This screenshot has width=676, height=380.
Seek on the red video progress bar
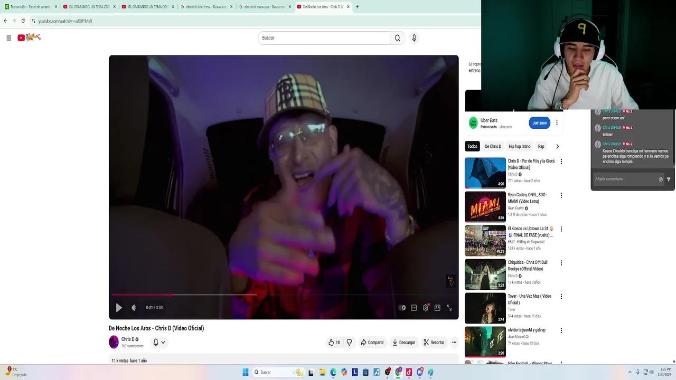point(284,294)
